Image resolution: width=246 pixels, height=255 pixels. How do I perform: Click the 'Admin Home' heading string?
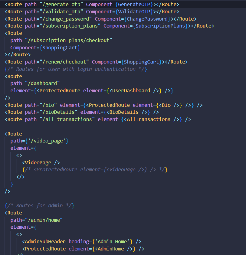tap(115, 241)
